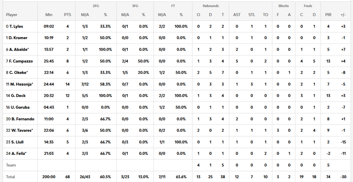Click the Rebounds group header
Image resolution: width=353 pixels, height=182 pixels.
pyautogui.click(x=210, y=6)
